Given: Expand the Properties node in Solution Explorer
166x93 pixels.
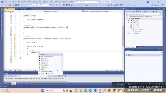Looking at the screenshot, I should pos(129,21).
